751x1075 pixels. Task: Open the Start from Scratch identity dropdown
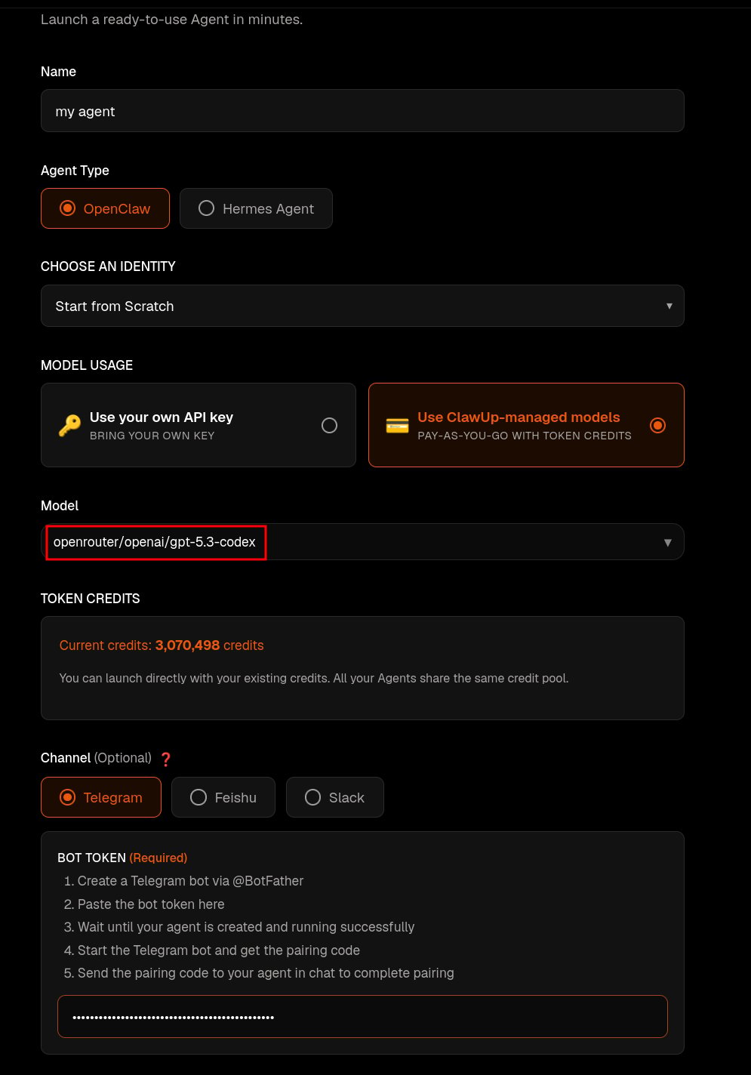(x=362, y=306)
